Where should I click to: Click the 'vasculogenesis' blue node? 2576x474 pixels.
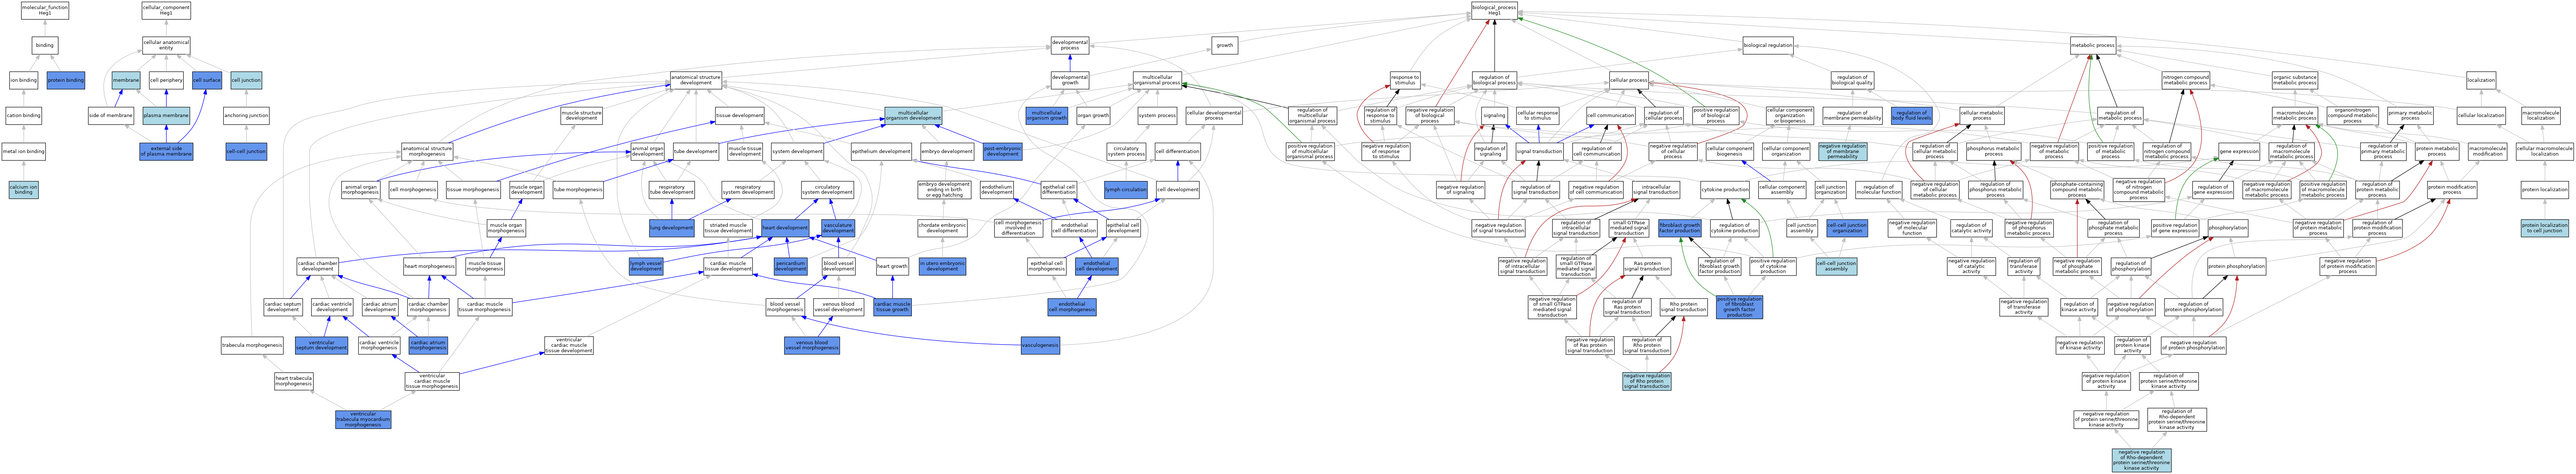tap(1040, 345)
